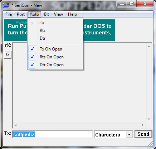Expand the Characters dropdown arrow
156x149 pixels.
tap(129, 135)
